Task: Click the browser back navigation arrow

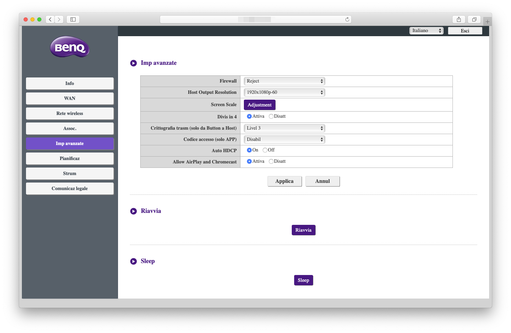Action: (x=50, y=19)
